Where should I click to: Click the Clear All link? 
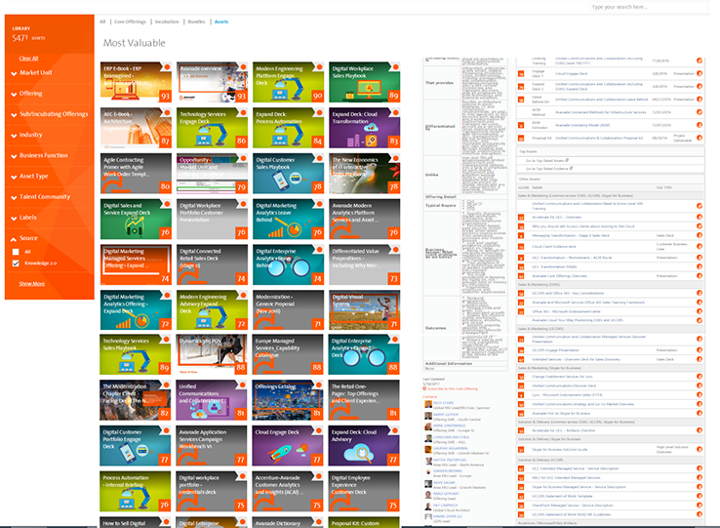coord(29,59)
